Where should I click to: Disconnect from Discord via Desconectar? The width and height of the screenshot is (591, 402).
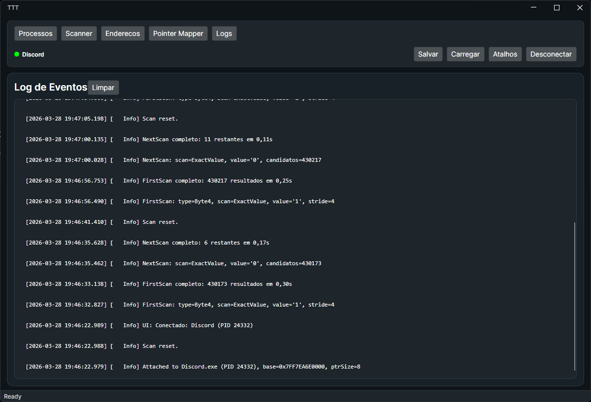(551, 54)
